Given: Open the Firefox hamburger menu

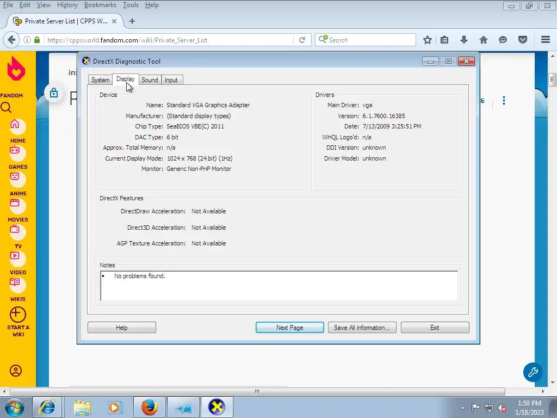Looking at the screenshot, I should 546,40.
